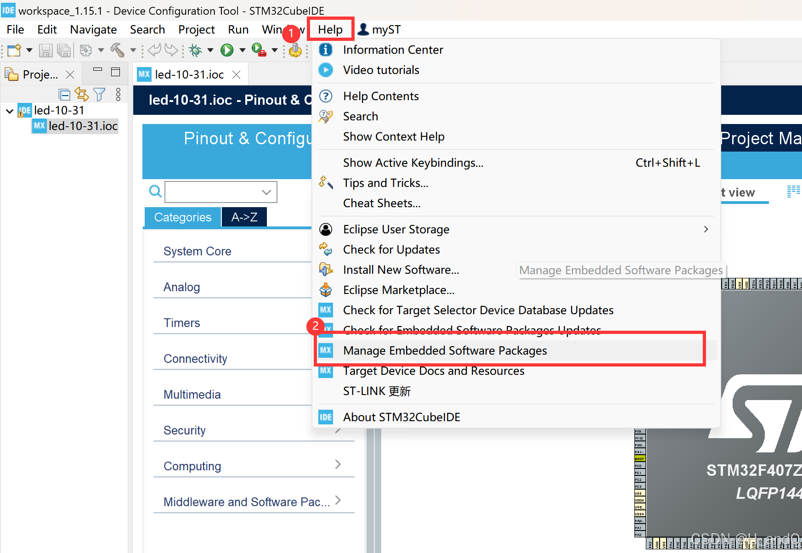The width and height of the screenshot is (802, 553).
Task: Open Eclipse Marketplace entry
Action: click(516, 290)
